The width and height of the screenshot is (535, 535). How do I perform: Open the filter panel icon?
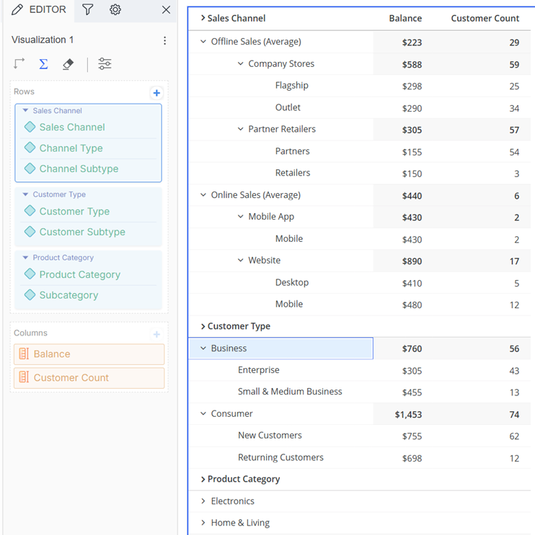(x=87, y=9)
